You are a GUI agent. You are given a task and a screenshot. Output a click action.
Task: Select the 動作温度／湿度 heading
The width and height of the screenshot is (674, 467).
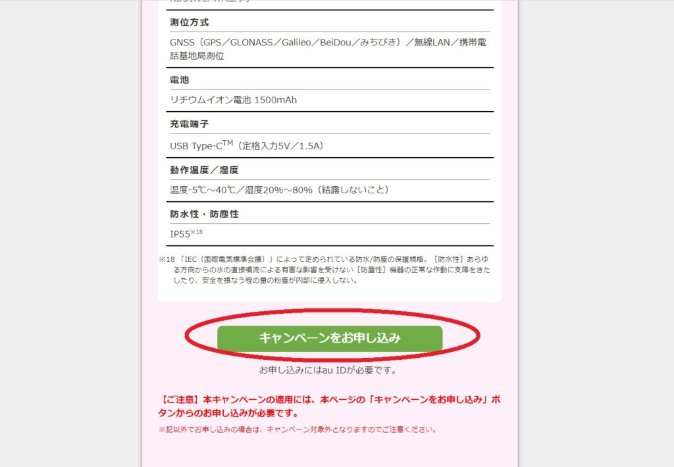(x=204, y=170)
